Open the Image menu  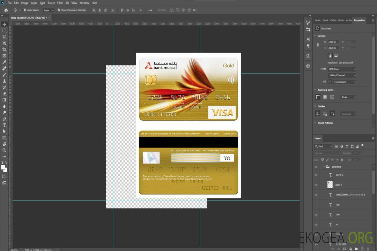(24, 3)
